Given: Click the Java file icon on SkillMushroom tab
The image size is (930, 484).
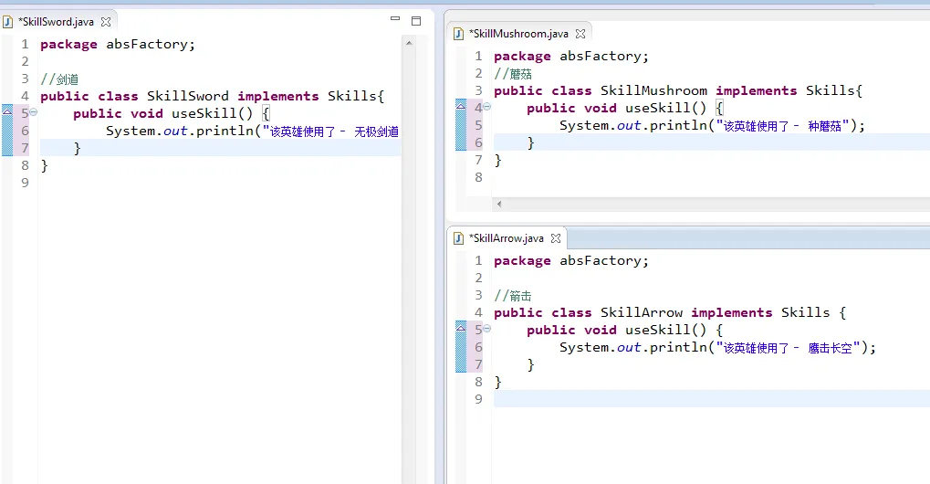Looking at the screenshot, I should pos(460,34).
